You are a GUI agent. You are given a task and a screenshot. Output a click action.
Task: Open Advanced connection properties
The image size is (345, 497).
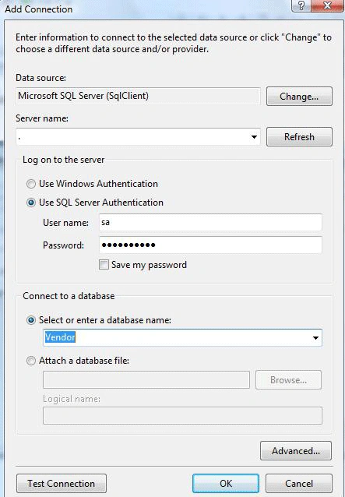(296, 451)
